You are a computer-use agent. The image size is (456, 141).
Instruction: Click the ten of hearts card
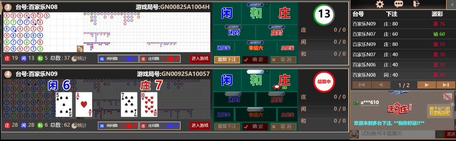pos(149,105)
